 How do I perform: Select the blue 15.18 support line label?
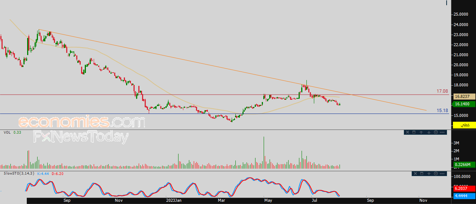pos(442,111)
